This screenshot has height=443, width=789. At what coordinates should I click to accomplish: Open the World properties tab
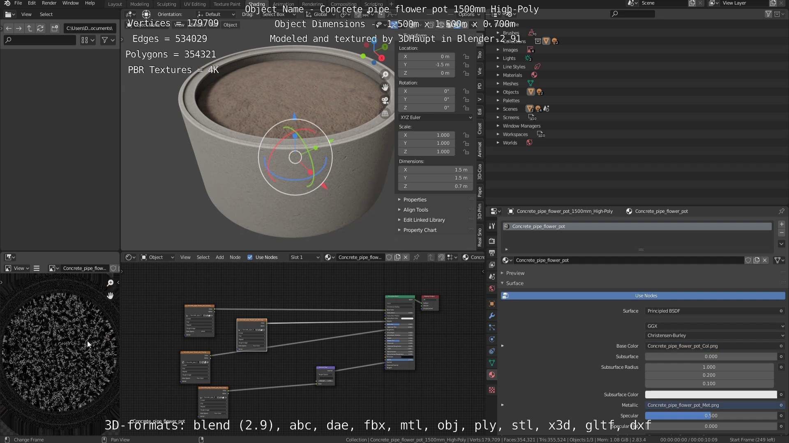[x=492, y=288]
